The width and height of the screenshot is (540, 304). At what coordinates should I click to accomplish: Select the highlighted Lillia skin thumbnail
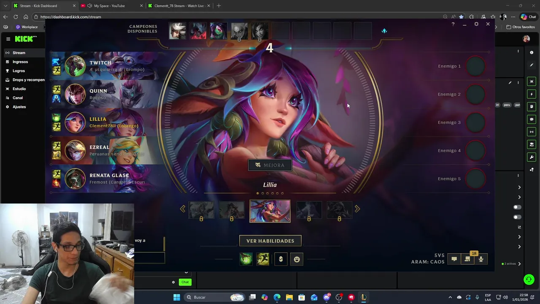[270, 211]
